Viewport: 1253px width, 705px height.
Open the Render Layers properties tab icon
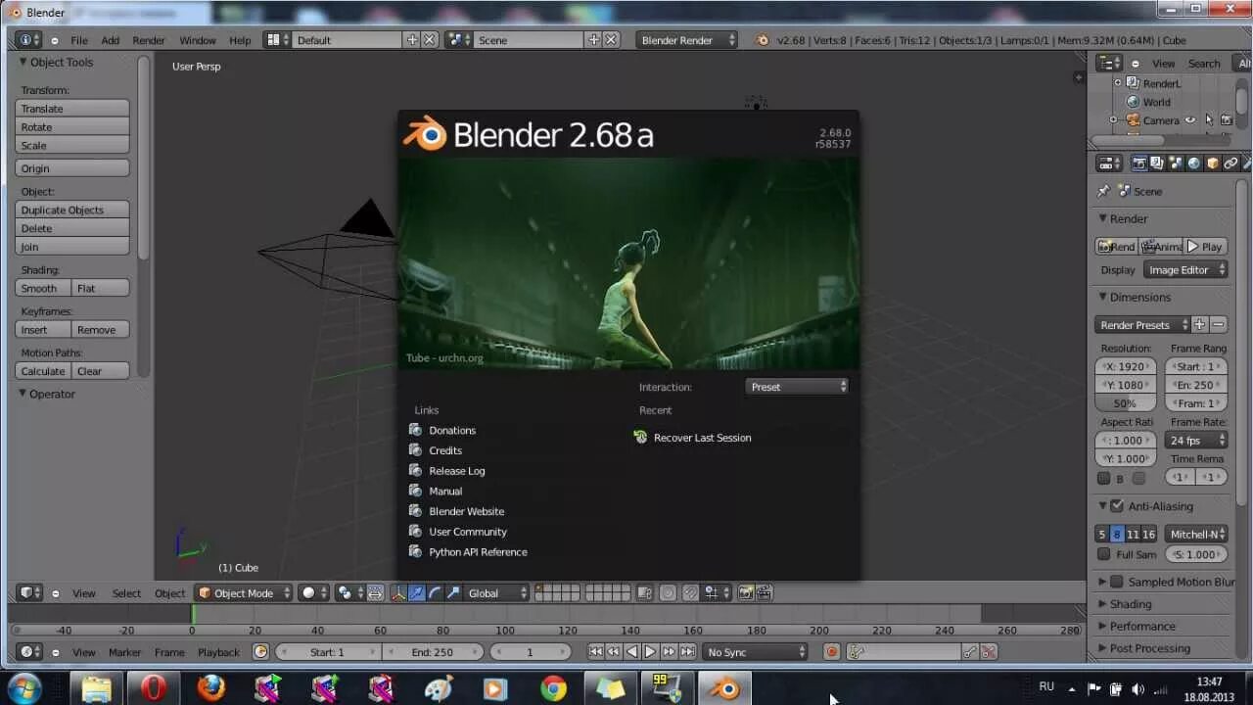click(x=1157, y=164)
